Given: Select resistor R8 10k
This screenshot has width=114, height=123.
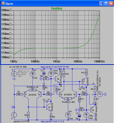Looking at the screenshot, I should coord(49,94).
